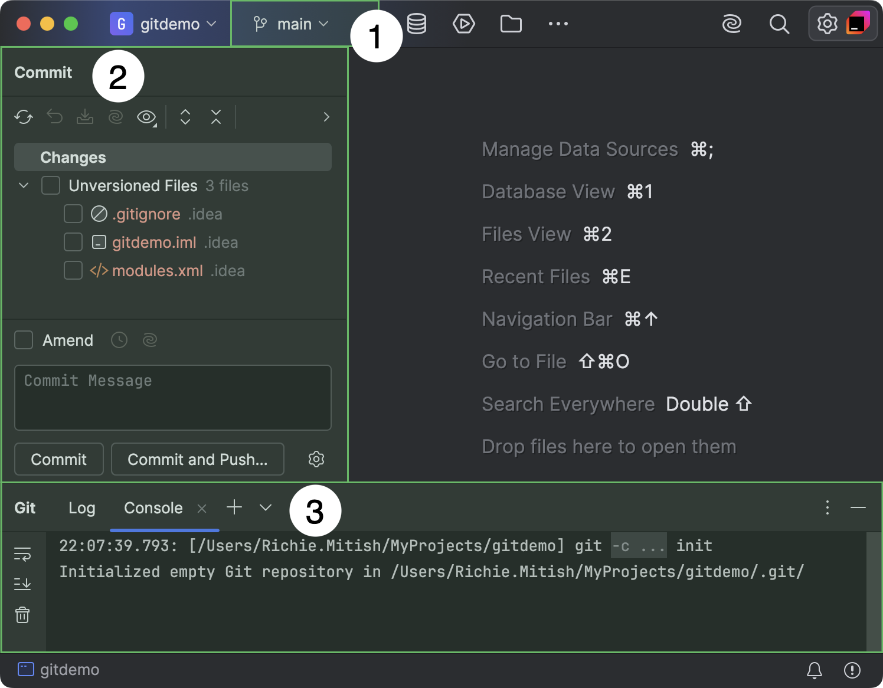Click the Commit button

(59, 459)
